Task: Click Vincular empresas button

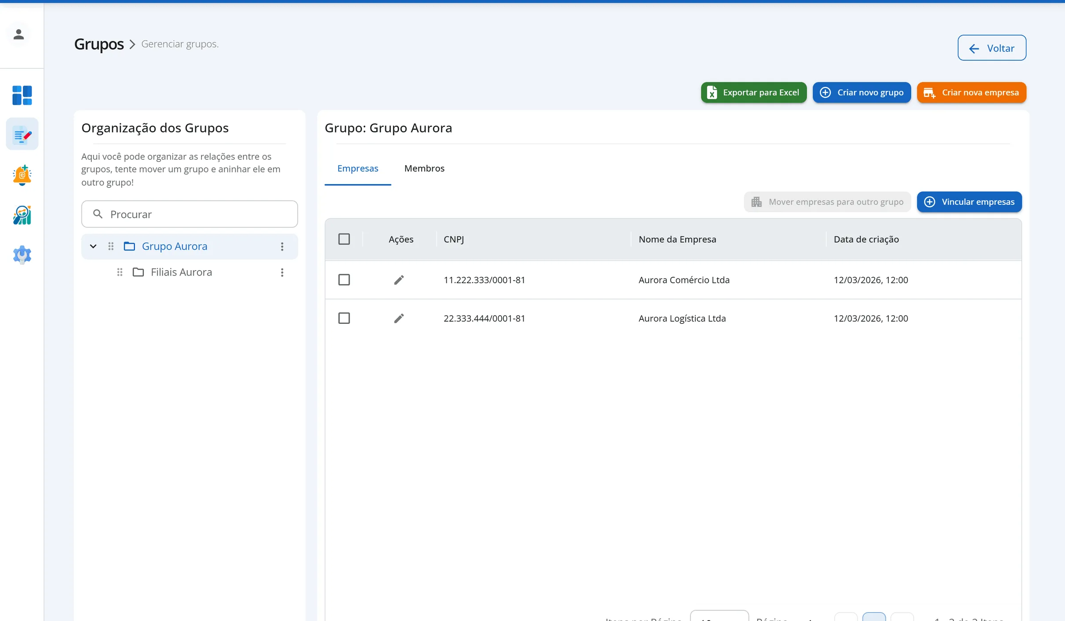Action: pos(970,202)
